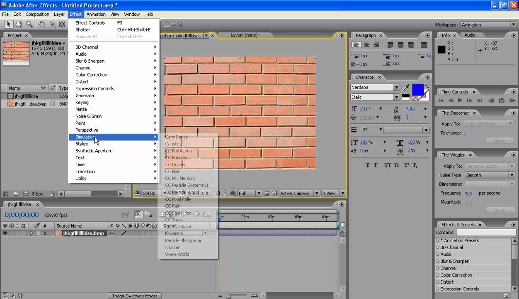Viewport: 519px width, 299px height.
Task: Pick font color with the eyedropper
Action: (x=406, y=87)
